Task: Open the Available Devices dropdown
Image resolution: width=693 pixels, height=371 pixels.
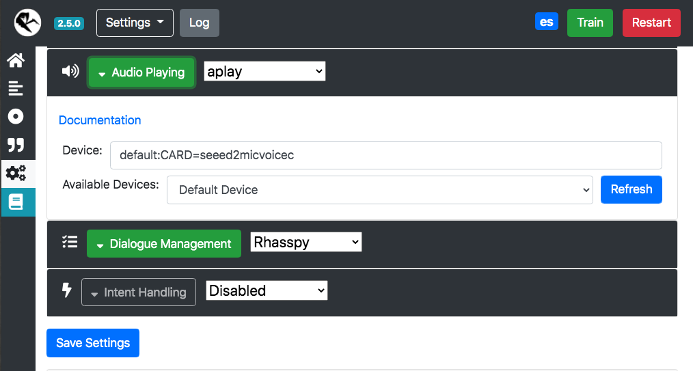Action: [380, 190]
